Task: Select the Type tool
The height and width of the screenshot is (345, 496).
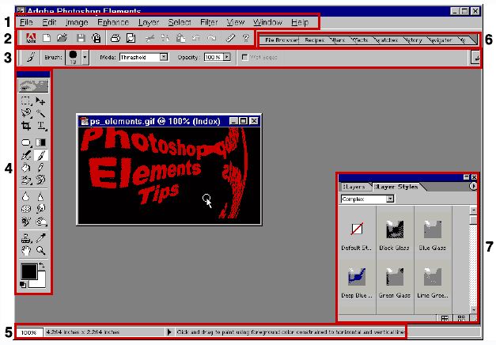Action: pos(41,126)
